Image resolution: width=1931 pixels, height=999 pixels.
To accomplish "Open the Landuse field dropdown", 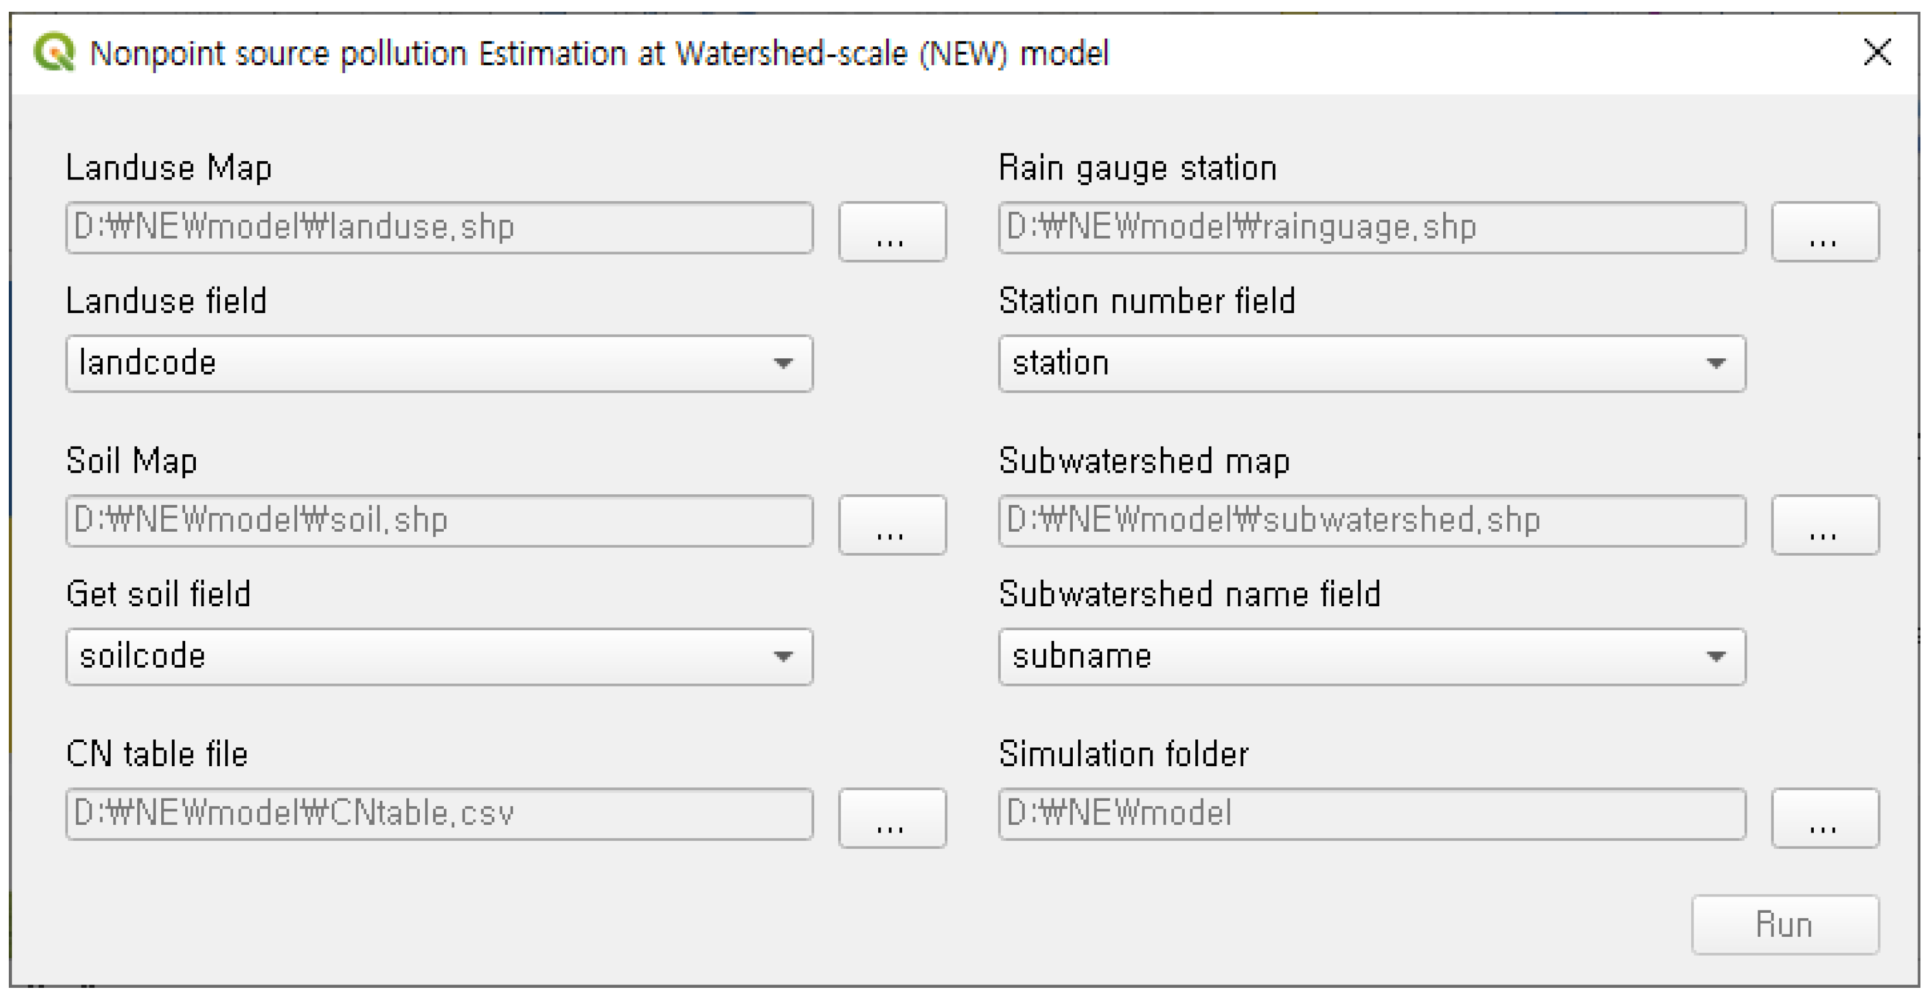I will tap(439, 363).
